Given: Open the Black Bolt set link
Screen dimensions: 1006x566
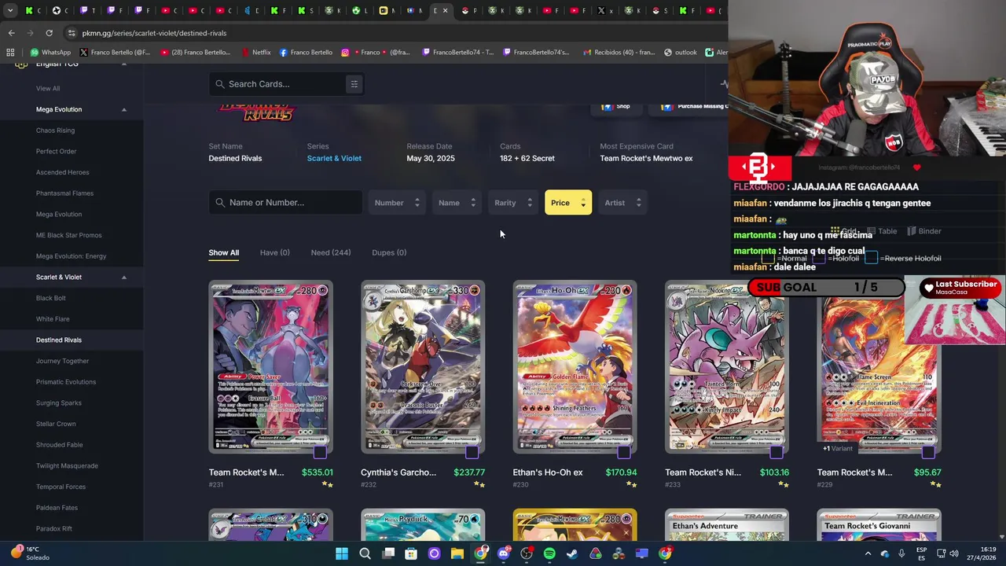Looking at the screenshot, I should pyautogui.click(x=50, y=298).
